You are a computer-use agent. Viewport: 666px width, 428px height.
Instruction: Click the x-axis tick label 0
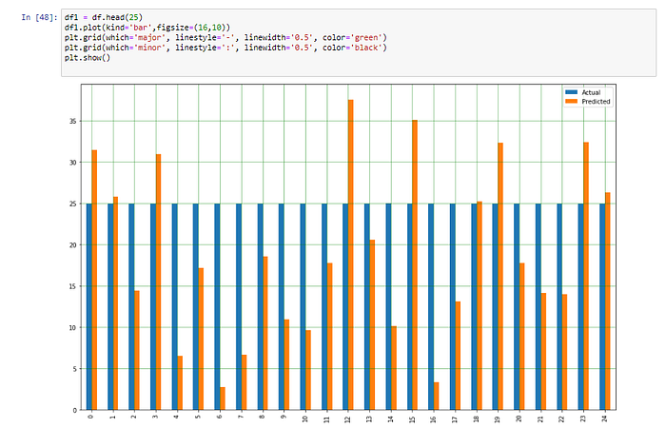click(91, 417)
